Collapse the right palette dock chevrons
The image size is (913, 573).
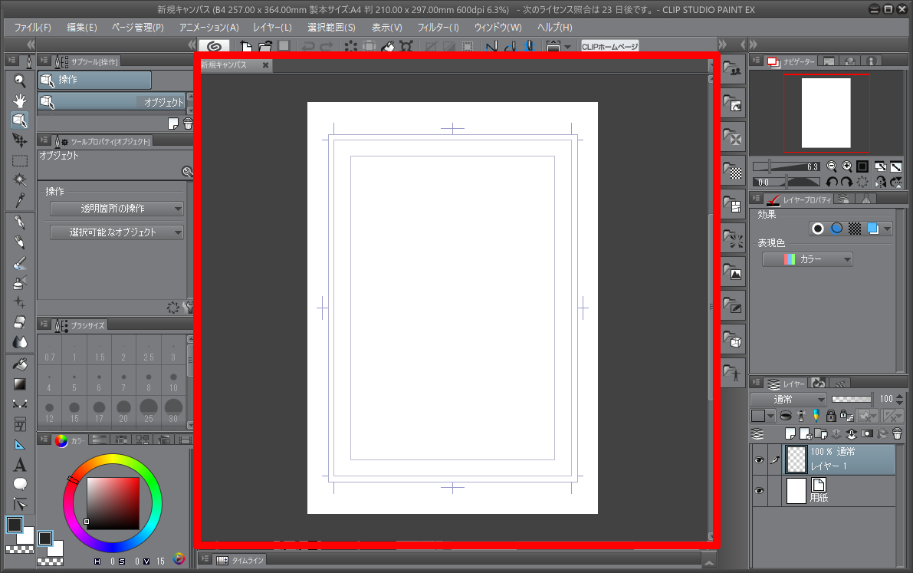[753, 44]
